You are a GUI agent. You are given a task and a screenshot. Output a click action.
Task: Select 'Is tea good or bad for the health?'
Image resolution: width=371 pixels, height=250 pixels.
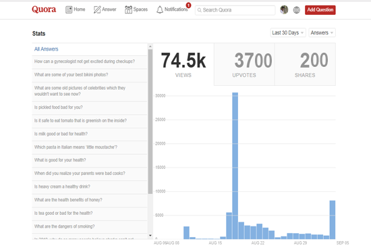point(90,214)
